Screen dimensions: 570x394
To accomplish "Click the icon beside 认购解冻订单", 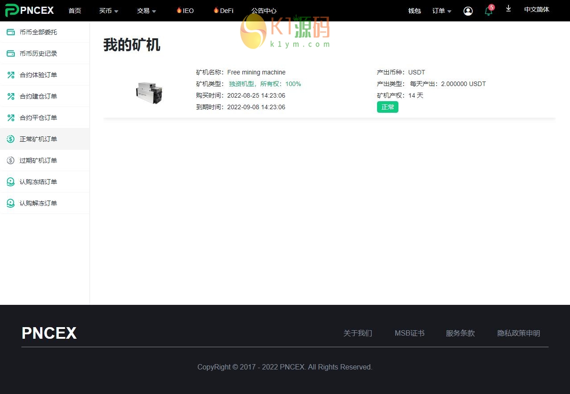I will (x=11, y=203).
